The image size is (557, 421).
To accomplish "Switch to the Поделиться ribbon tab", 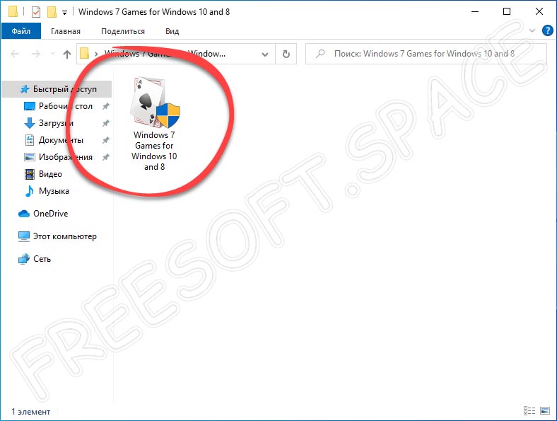I will tap(123, 31).
